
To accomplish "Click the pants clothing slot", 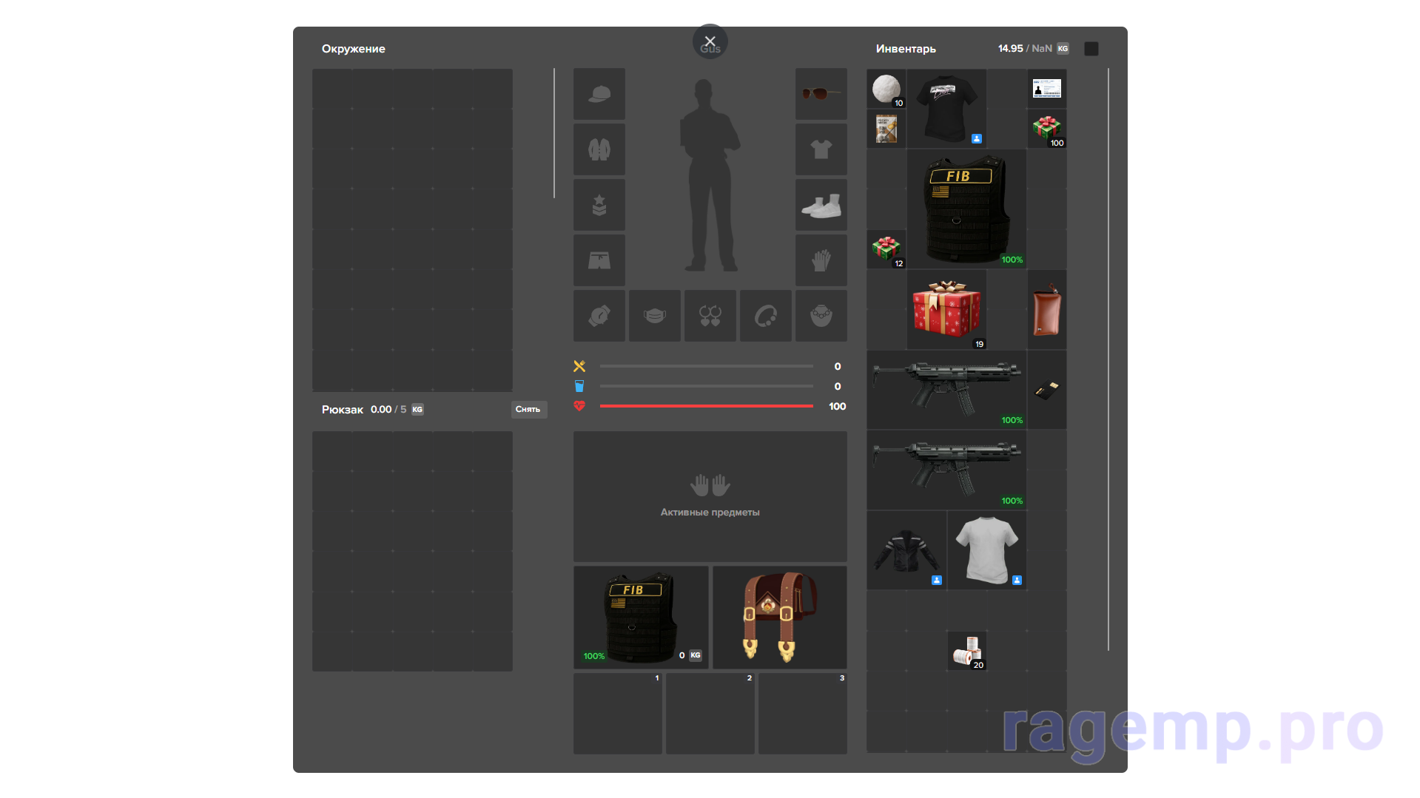I will point(599,260).
